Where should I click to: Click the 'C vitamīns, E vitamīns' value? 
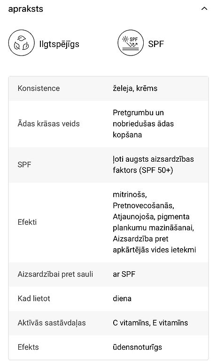point(150,323)
